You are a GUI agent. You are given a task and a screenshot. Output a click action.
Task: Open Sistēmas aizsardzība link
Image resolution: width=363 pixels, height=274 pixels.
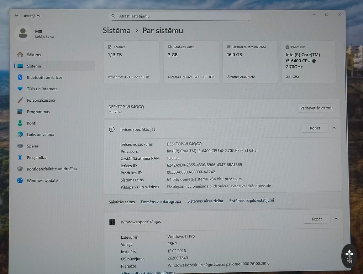(205, 201)
